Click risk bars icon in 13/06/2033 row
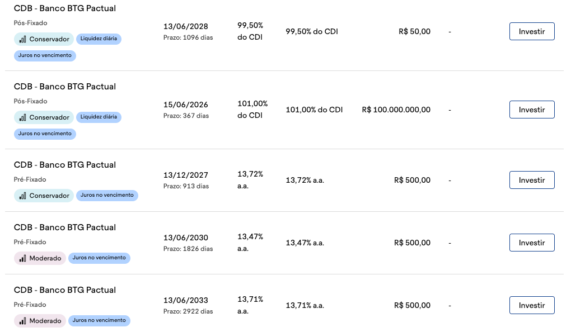This screenshot has height=332, width=571. pyautogui.click(x=22, y=321)
